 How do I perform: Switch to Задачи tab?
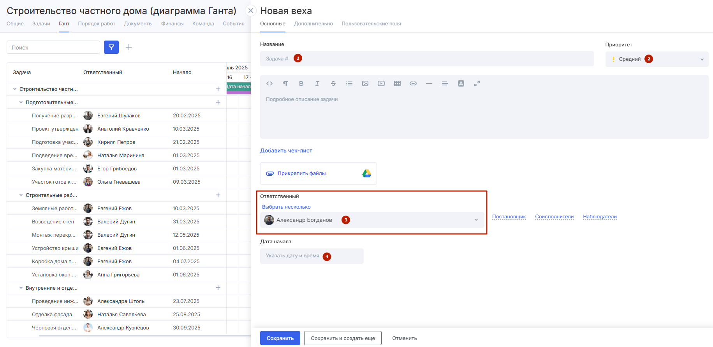41,24
